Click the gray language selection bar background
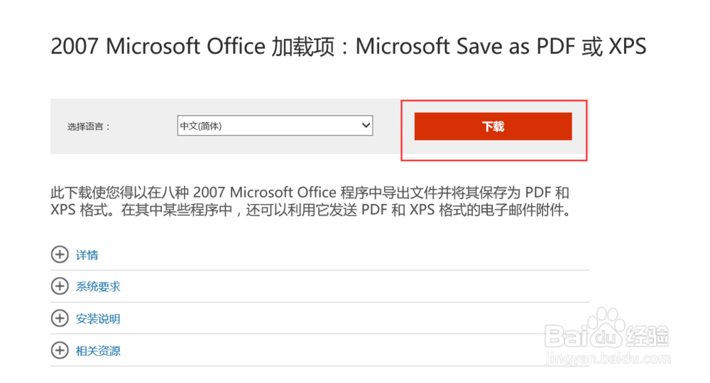This screenshot has height=383, width=710. [x=226, y=126]
